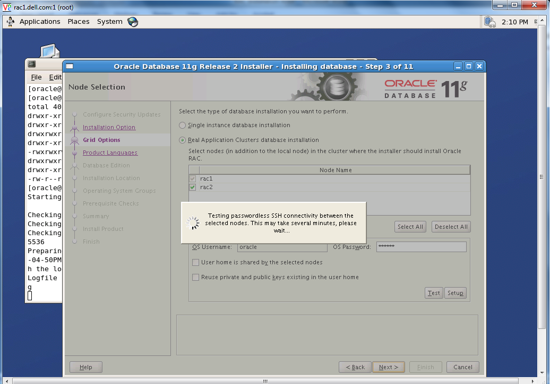Click the Select All button
The image size is (550, 384).
[x=410, y=227]
